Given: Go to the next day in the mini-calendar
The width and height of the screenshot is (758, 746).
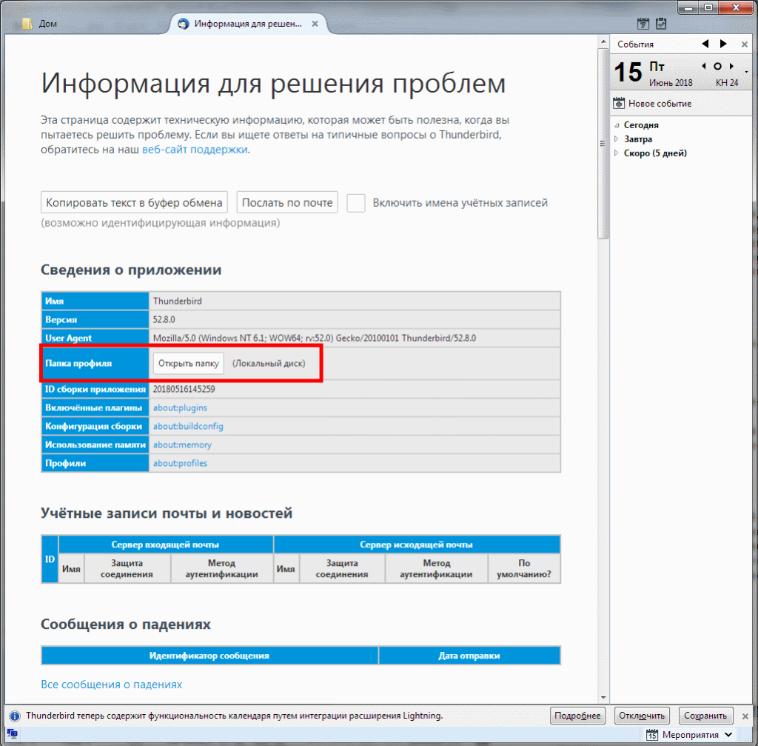Looking at the screenshot, I should [x=731, y=67].
